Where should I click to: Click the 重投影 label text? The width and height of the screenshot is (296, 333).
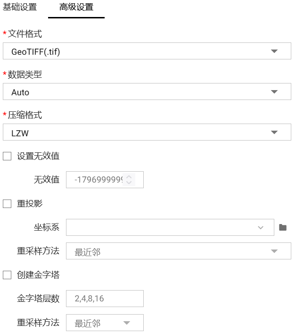(30, 204)
